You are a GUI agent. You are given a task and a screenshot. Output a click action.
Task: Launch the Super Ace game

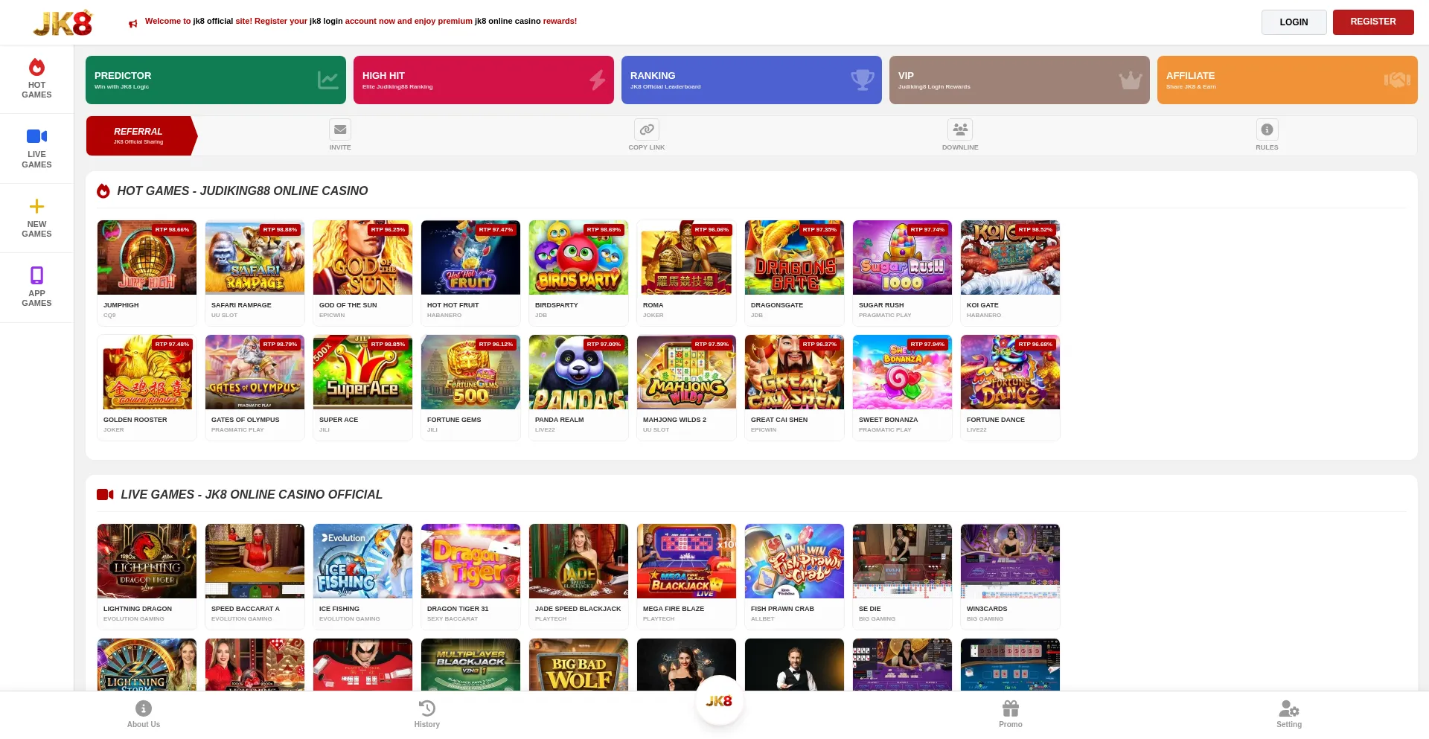pos(362,372)
